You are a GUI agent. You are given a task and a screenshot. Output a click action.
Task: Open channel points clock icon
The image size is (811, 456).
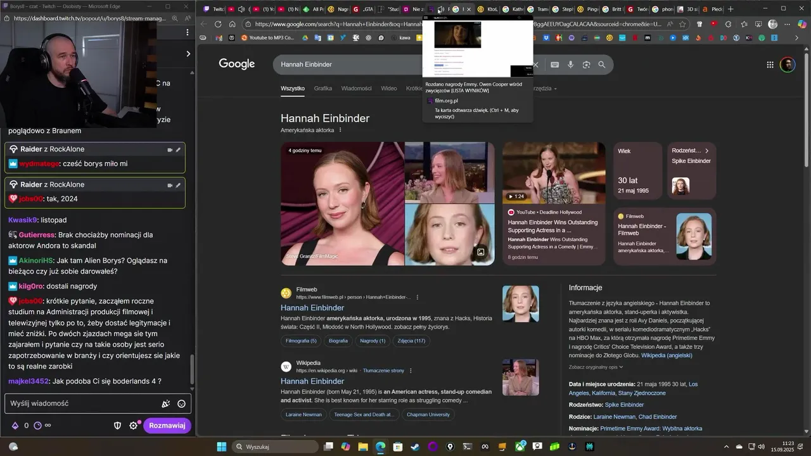click(37, 426)
